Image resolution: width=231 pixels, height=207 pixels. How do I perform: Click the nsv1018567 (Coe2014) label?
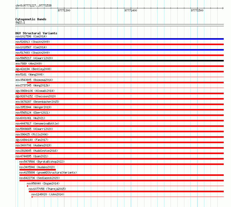[31, 47]
